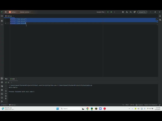
Task: Open PyCharm from the taskbar
Action: (x=92, y=109)
